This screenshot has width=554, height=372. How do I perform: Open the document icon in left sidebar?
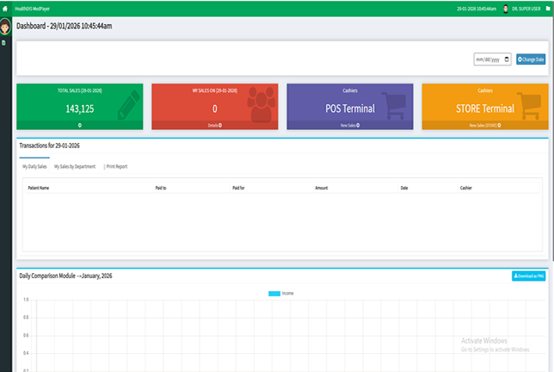(5, 41)
